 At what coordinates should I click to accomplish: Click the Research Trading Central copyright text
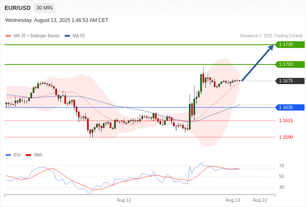coord(271,36)
